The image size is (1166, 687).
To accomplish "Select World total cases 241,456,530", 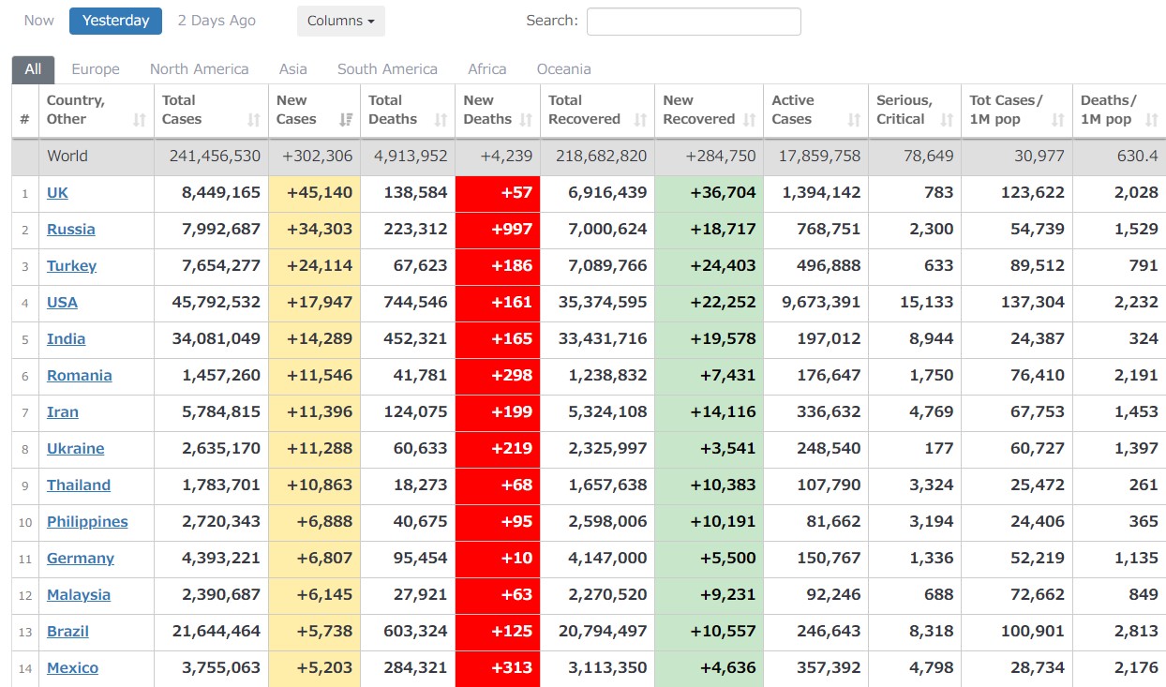I will click(x=211, y=157).
